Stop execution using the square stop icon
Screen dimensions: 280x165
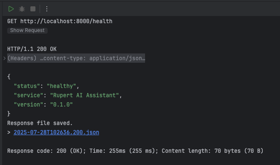pos(33,9)
